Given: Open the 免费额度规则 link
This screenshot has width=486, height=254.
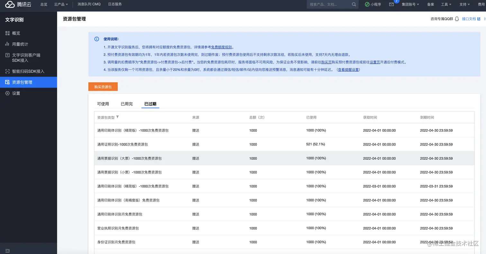Looking at the screenshot, I should click(221, 47).
